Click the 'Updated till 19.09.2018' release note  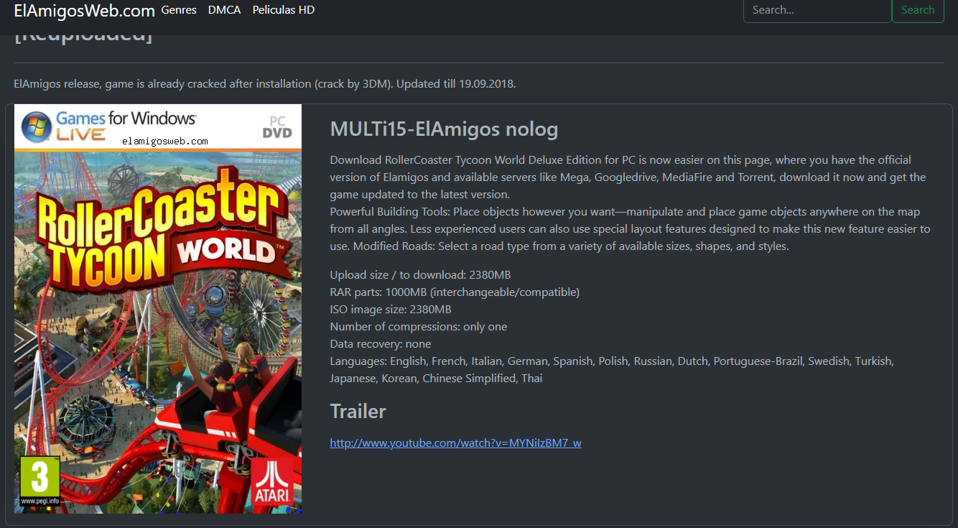(456, 83)
